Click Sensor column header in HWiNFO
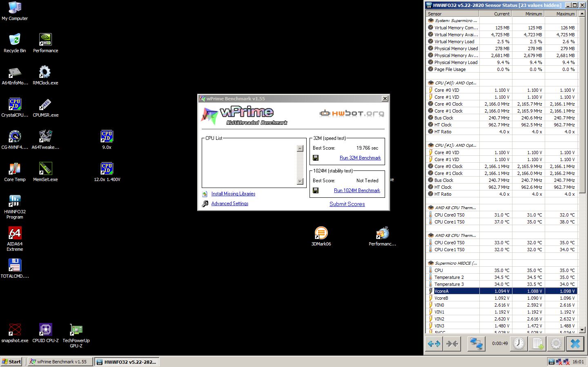The image size is (588, 367). 452,14
